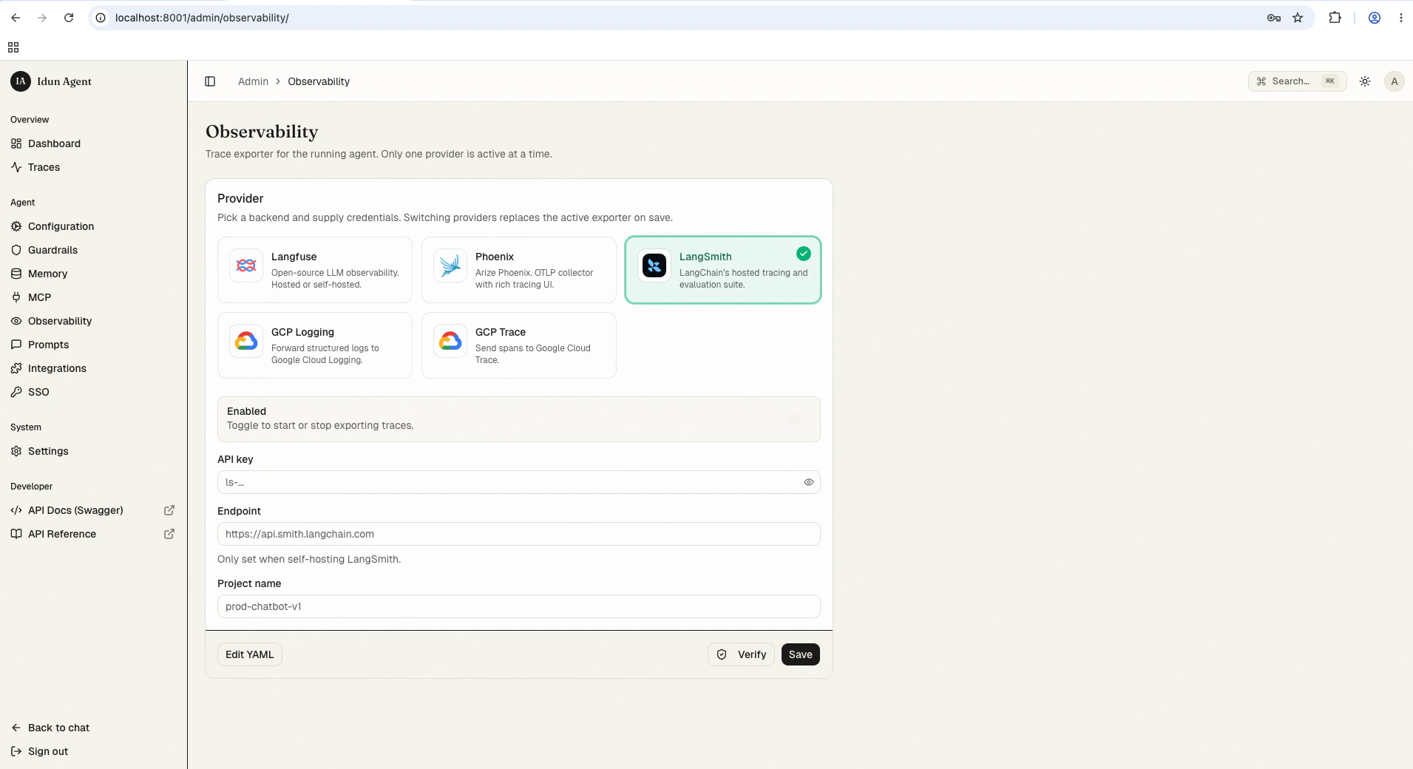Click the Edit YAML button
Screen dimensions: 1413x769
250,654
